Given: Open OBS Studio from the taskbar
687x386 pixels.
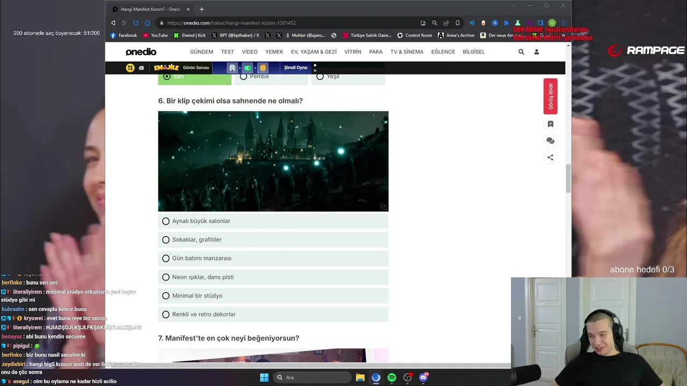Looking at the screenshot, I should (x=408, y=377).
